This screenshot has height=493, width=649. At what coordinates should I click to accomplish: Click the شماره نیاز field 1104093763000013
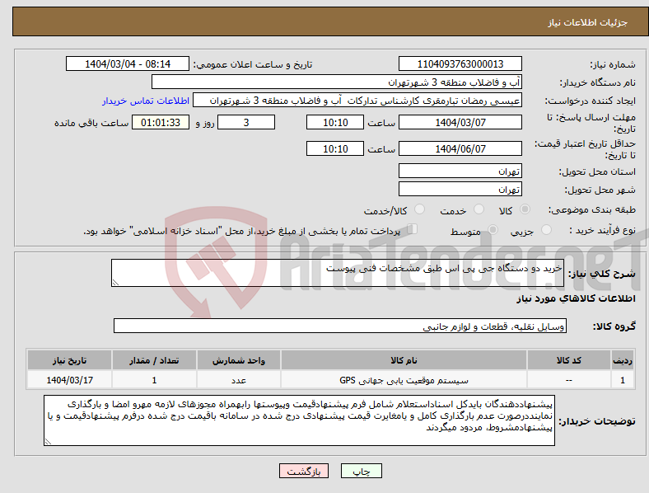pos(460,63)
